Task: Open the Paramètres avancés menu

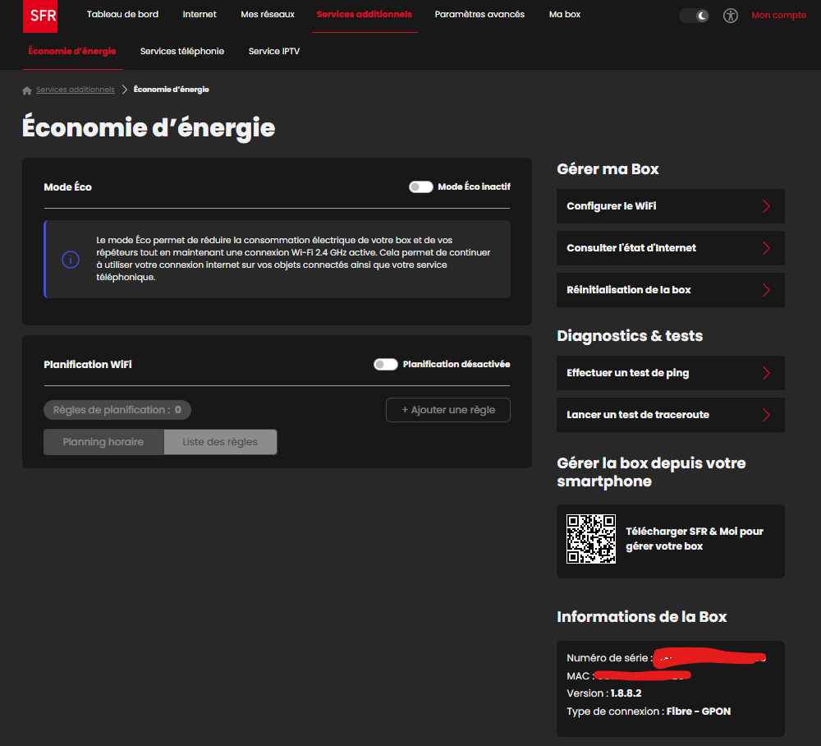Action: [x=479, y=15]
